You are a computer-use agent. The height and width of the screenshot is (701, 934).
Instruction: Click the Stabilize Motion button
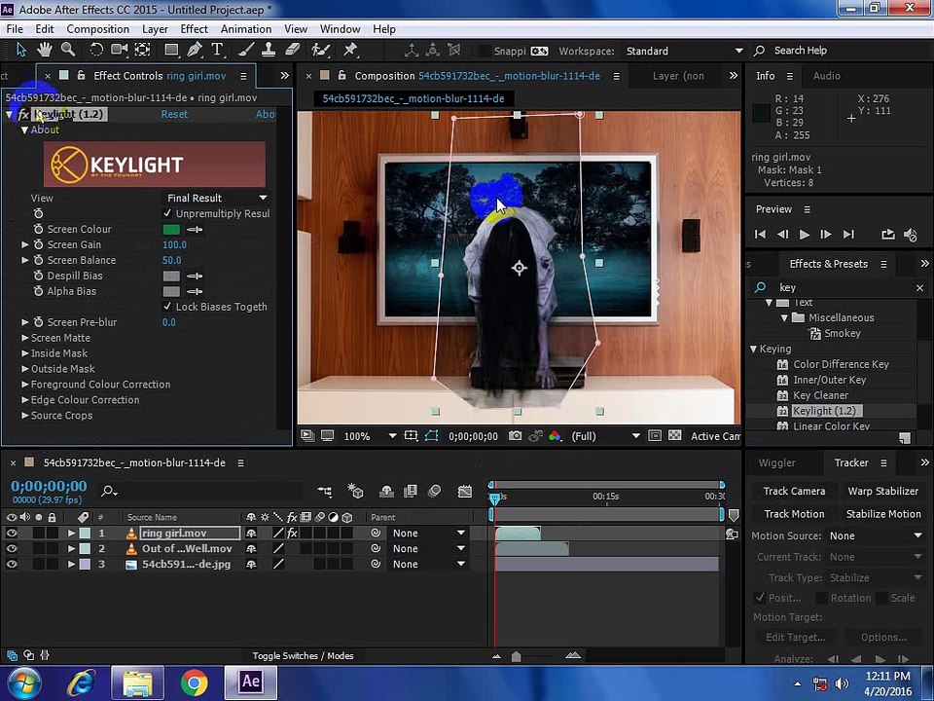click(882, 514)
